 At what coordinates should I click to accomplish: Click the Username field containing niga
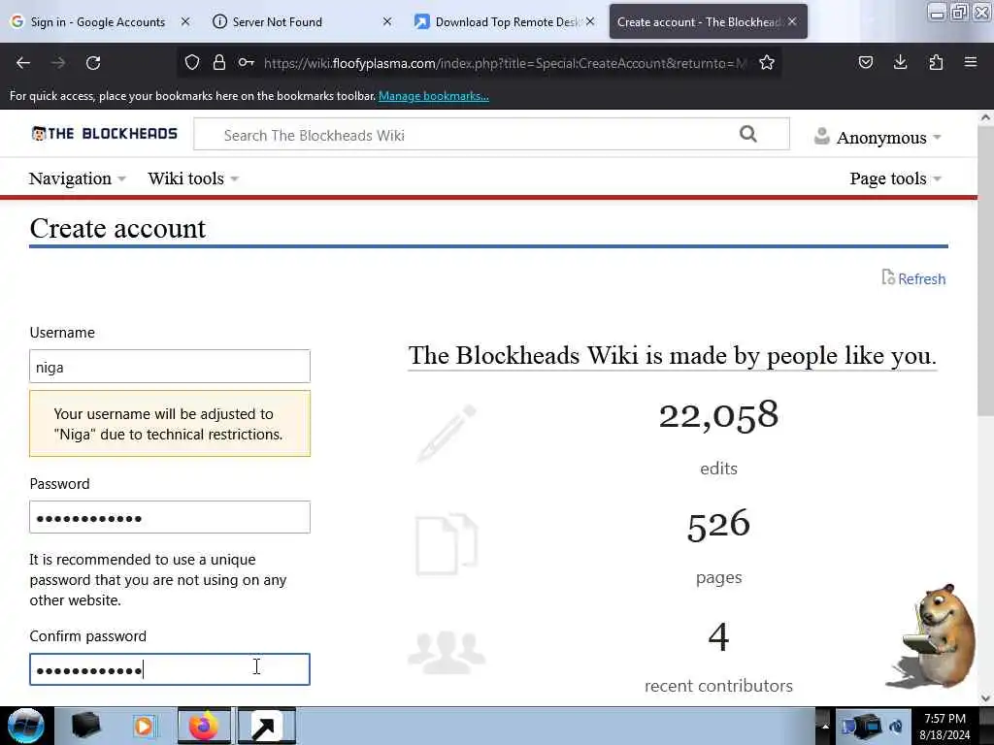coord(170,366)
